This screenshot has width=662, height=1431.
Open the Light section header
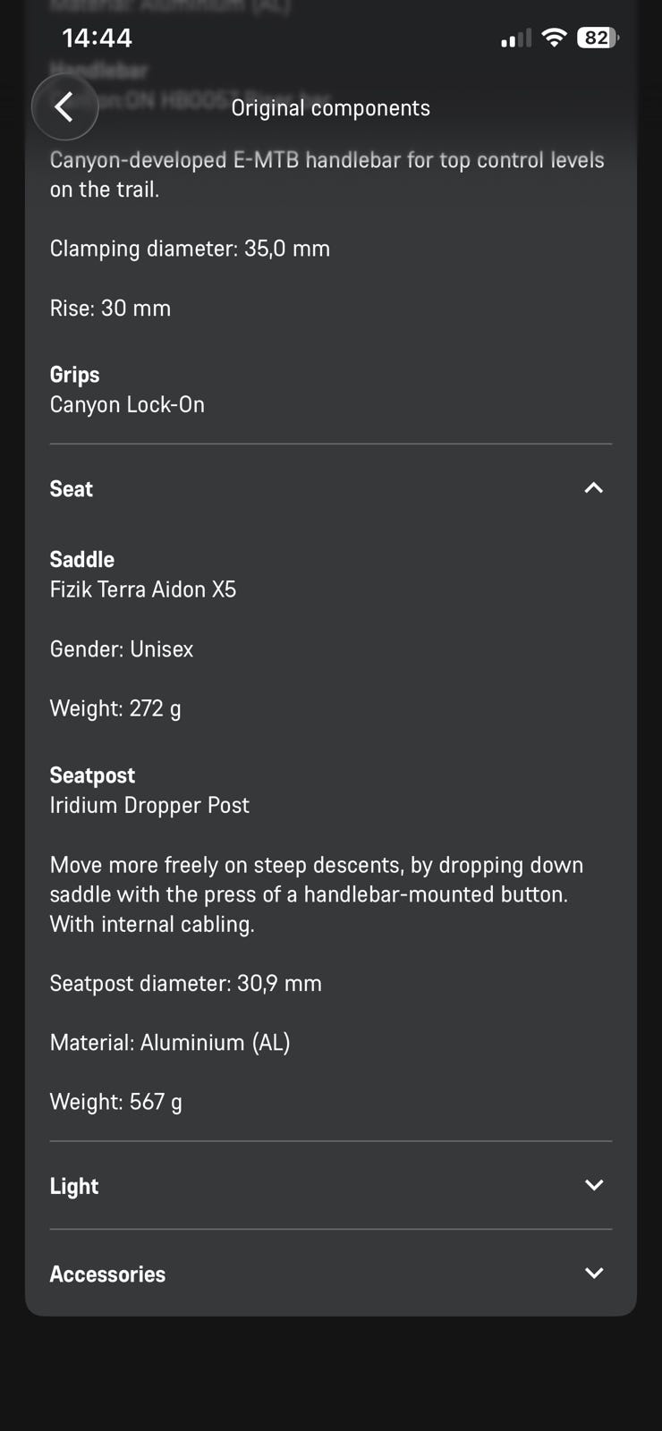point(331,1186)
